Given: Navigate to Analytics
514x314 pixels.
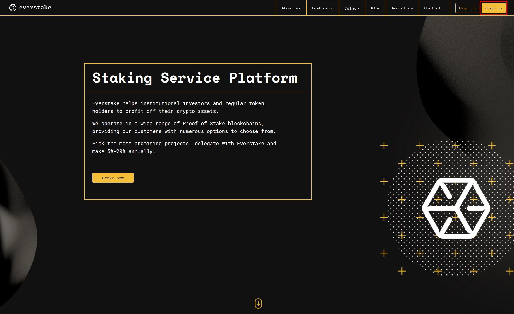Looking at the screenshot, I should [402, 8].
